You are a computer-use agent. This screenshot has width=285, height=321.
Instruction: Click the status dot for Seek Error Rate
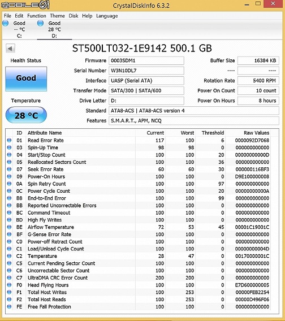9,169
